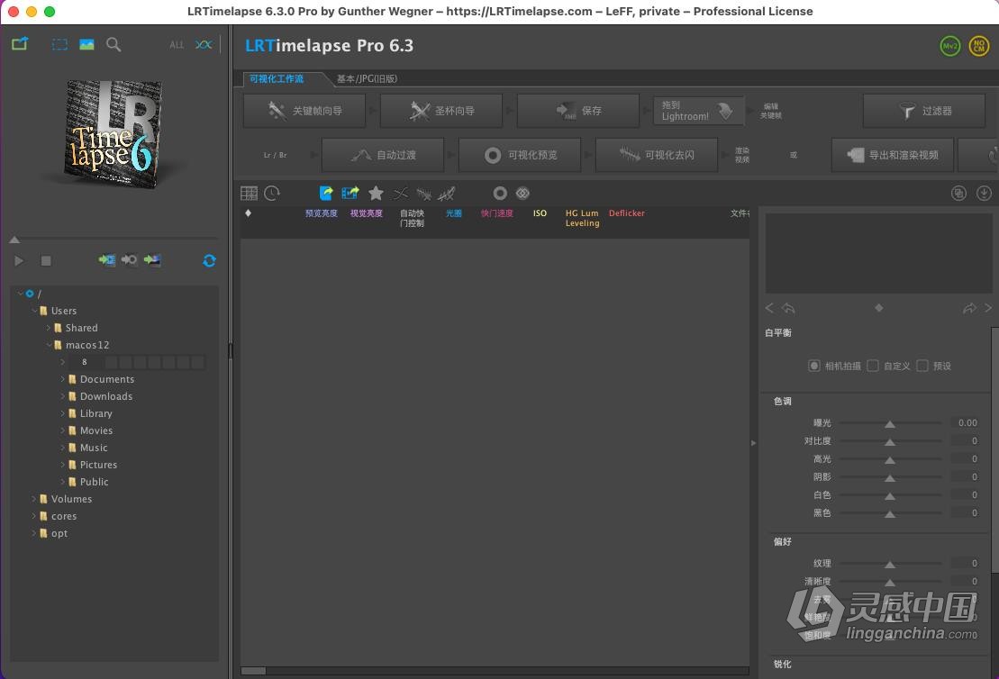Collapse the root / node in the folder tree

point(21,294)
